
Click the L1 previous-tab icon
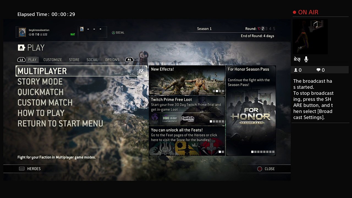point(21,60)
